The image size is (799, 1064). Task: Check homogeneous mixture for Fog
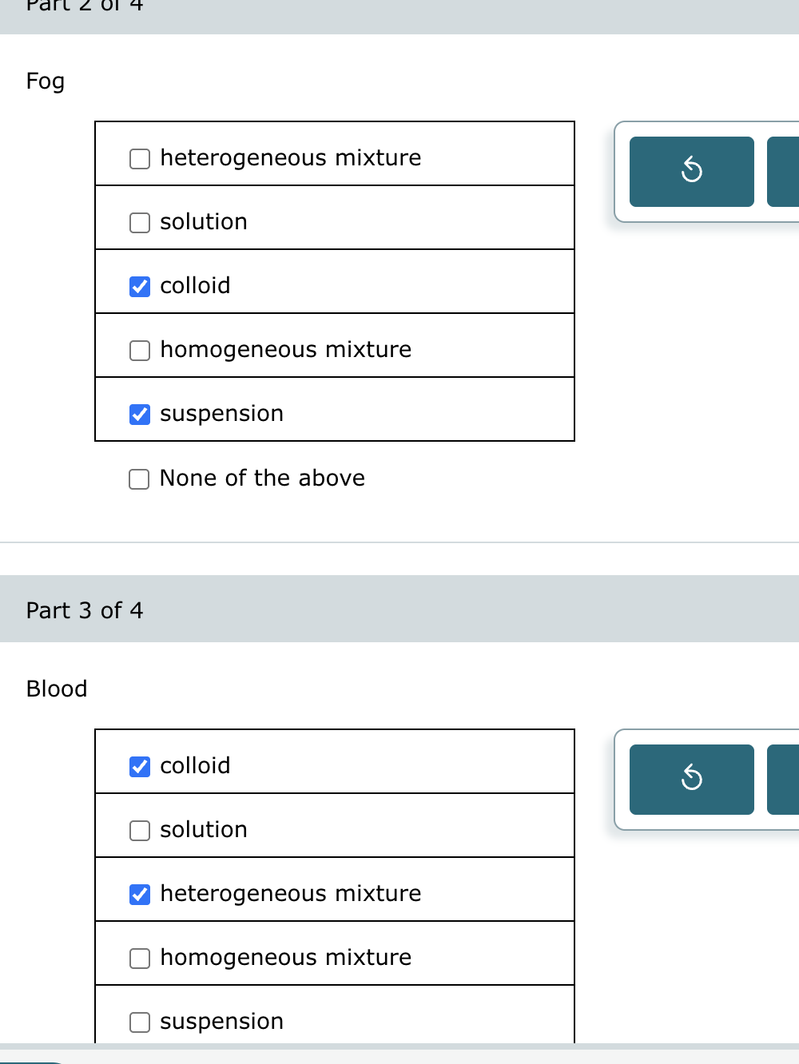(x=139, y=350)
